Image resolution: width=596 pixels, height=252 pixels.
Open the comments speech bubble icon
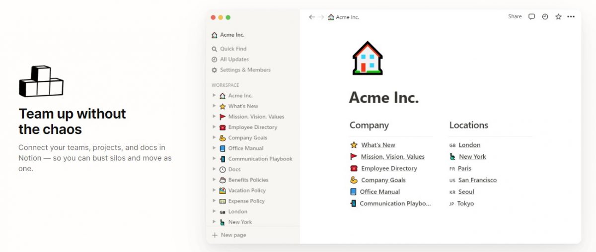point(531,17)
